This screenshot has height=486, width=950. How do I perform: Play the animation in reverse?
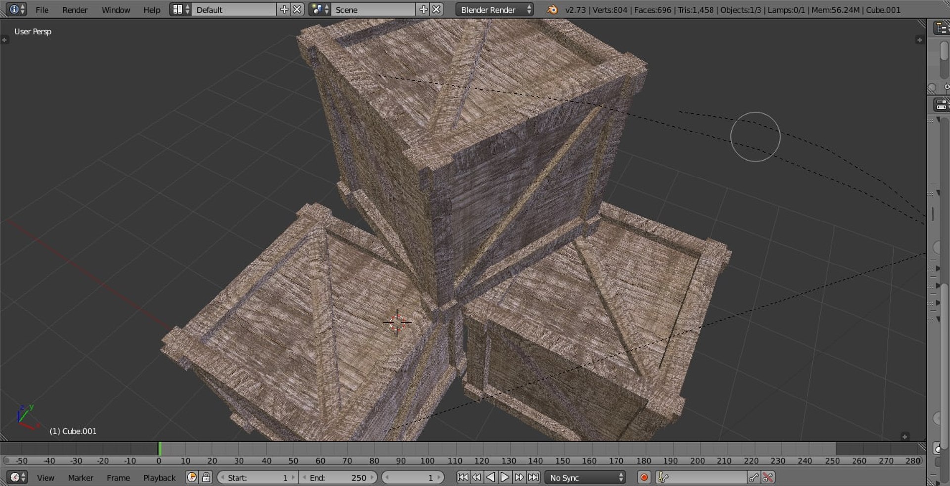[490, 477]
